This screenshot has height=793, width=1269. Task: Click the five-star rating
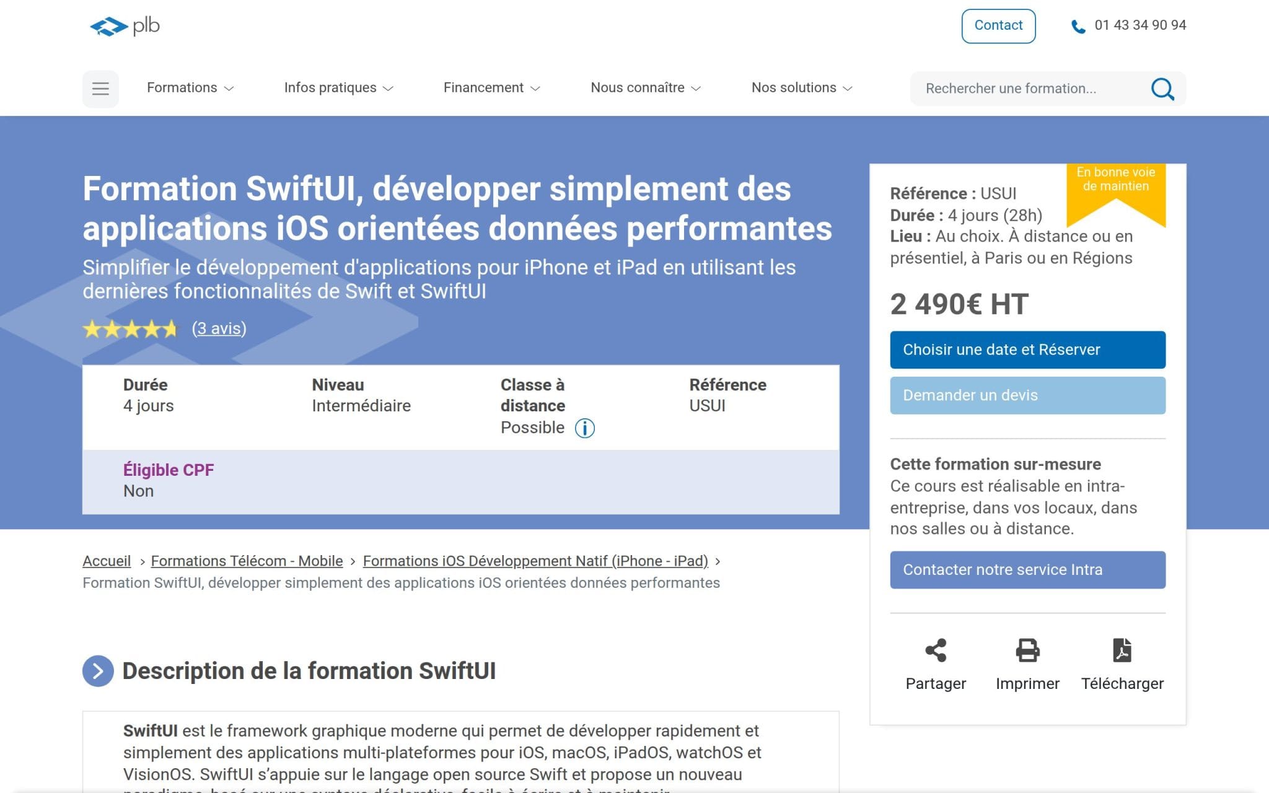(x=130, y=328)
